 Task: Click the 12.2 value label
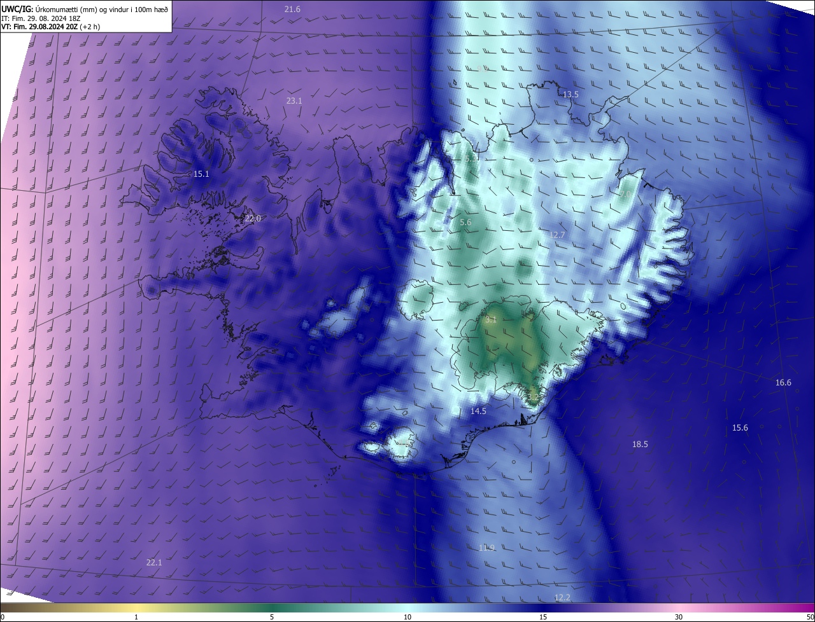click(x=562, y=598)
